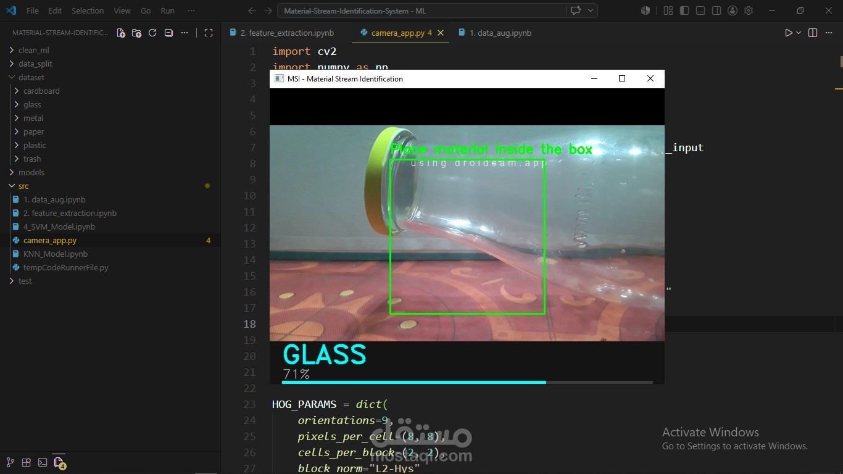Open the Source Control view icon
Image resolution: width=843 pixels, height=474 pixels.
point(10,462)
